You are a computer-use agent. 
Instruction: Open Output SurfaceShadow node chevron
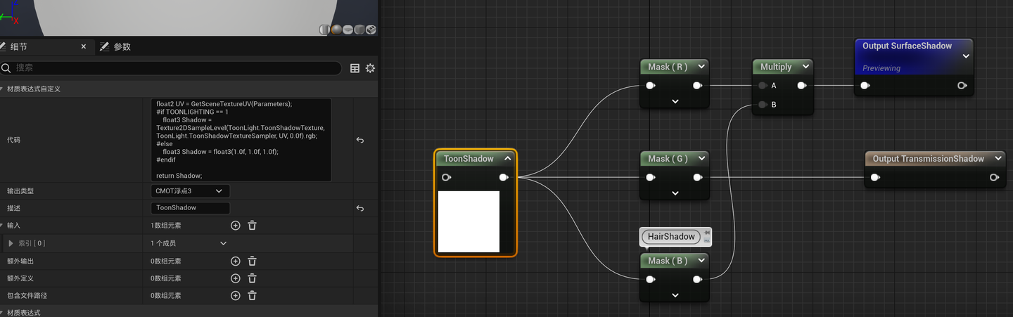tap(966, 56)
